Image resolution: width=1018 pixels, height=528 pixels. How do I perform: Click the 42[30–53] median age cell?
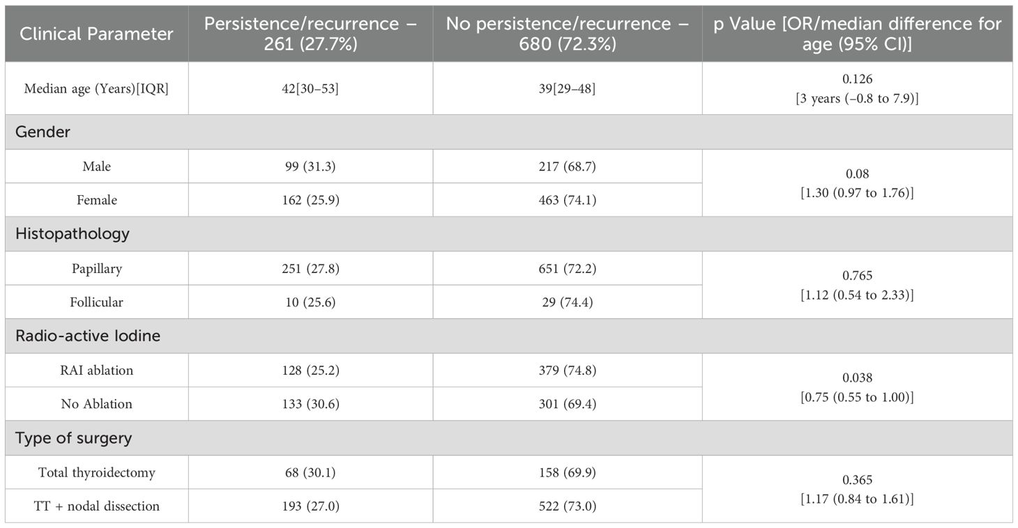point(310,88)
